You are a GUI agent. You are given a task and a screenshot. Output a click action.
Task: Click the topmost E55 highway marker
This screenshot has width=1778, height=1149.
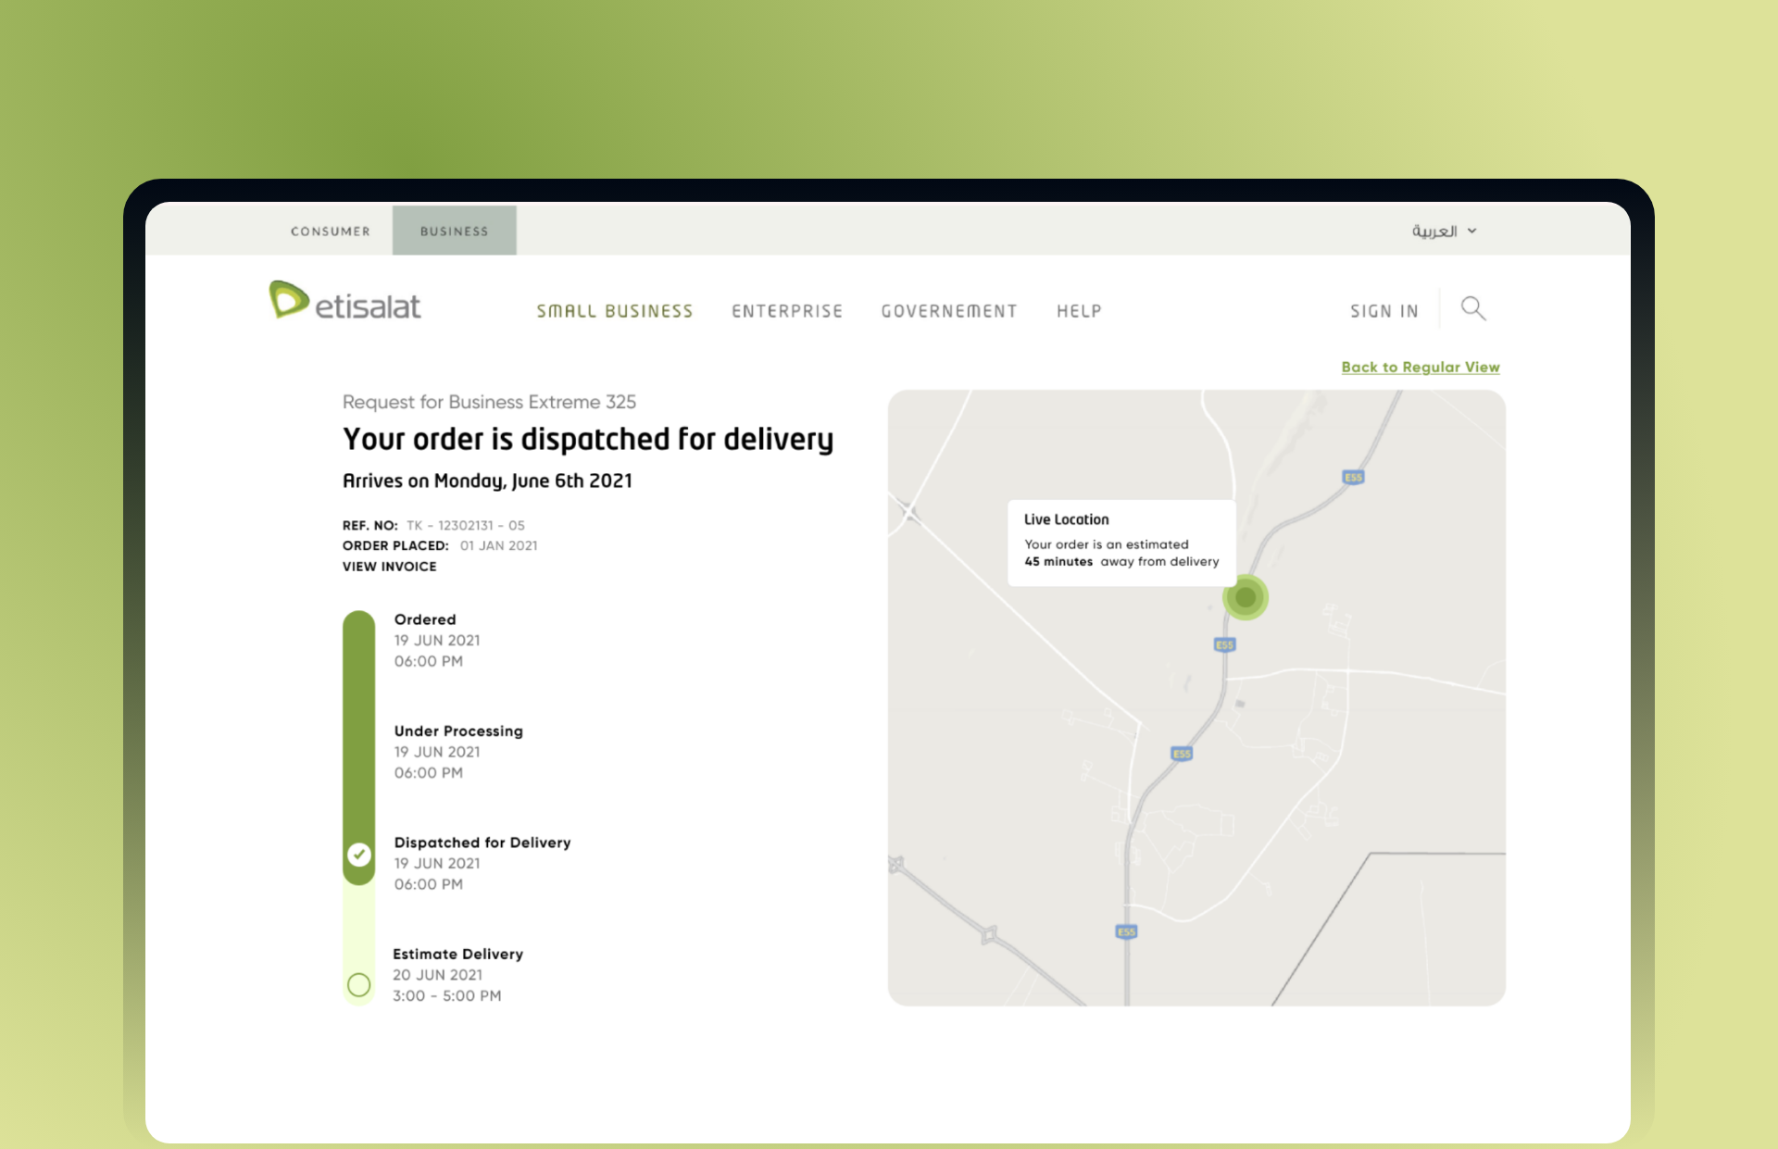tap(1352, 479)
